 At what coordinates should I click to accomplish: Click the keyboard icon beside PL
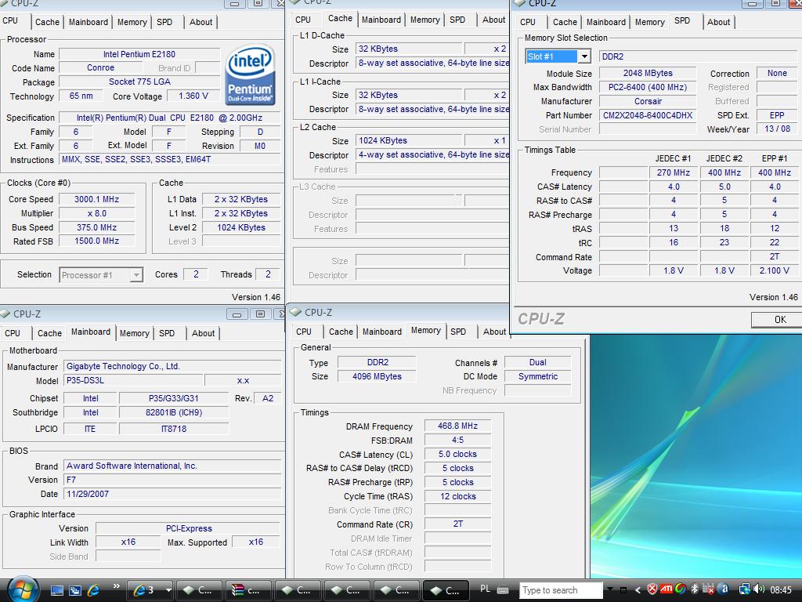(503, 589)
